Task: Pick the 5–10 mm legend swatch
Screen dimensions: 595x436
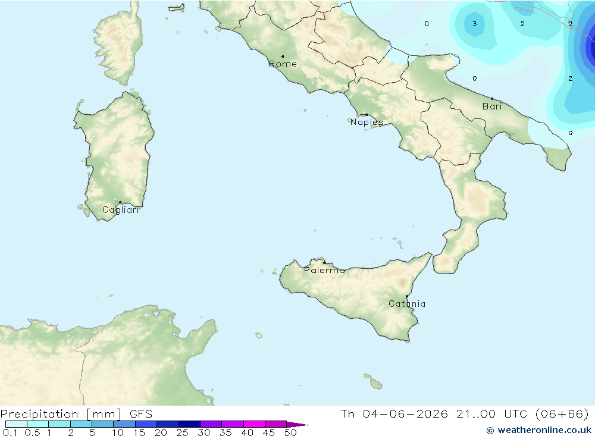Action: click(x=103, y=424)
